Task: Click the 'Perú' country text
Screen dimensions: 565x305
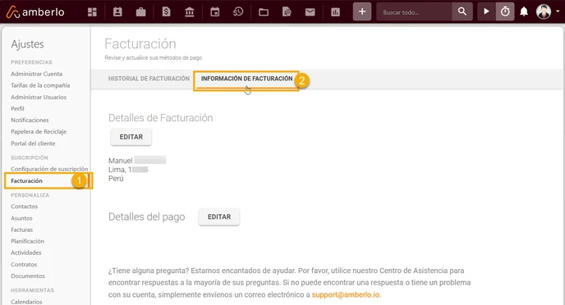Action: point(116,179)
